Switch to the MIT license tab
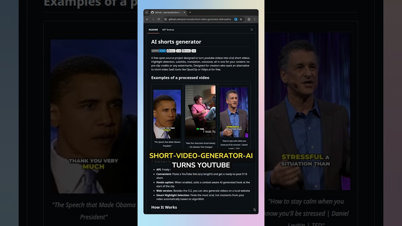This screenshot has height=226, width=402. coord(168,30)
